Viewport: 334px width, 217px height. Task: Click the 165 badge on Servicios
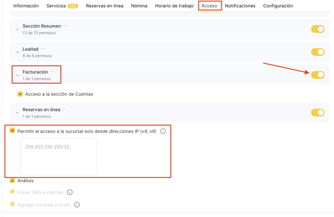(x=73, y=6)
